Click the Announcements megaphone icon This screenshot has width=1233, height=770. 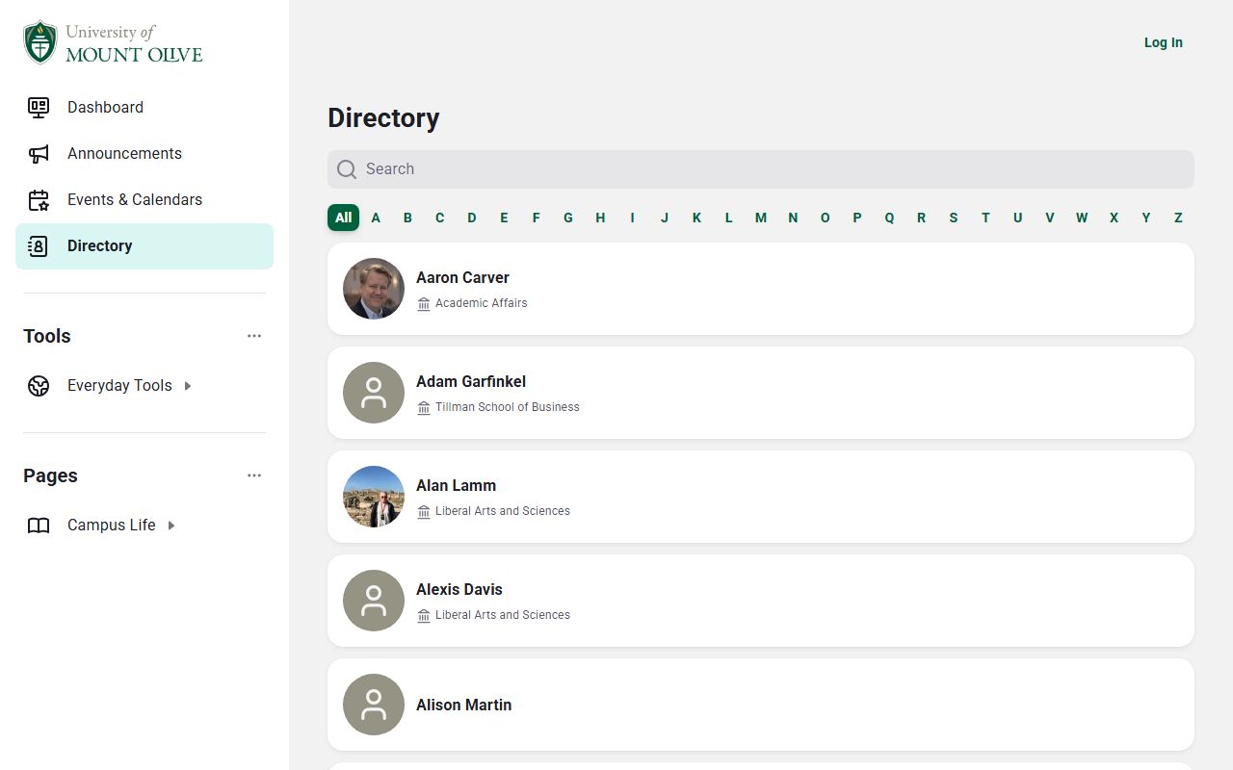[39, 153]
